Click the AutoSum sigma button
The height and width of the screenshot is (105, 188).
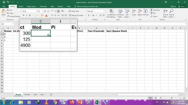coord(155,10)
